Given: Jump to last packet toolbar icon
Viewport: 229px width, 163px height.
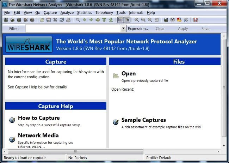Looking at the screenshot, I should (111, 20).
